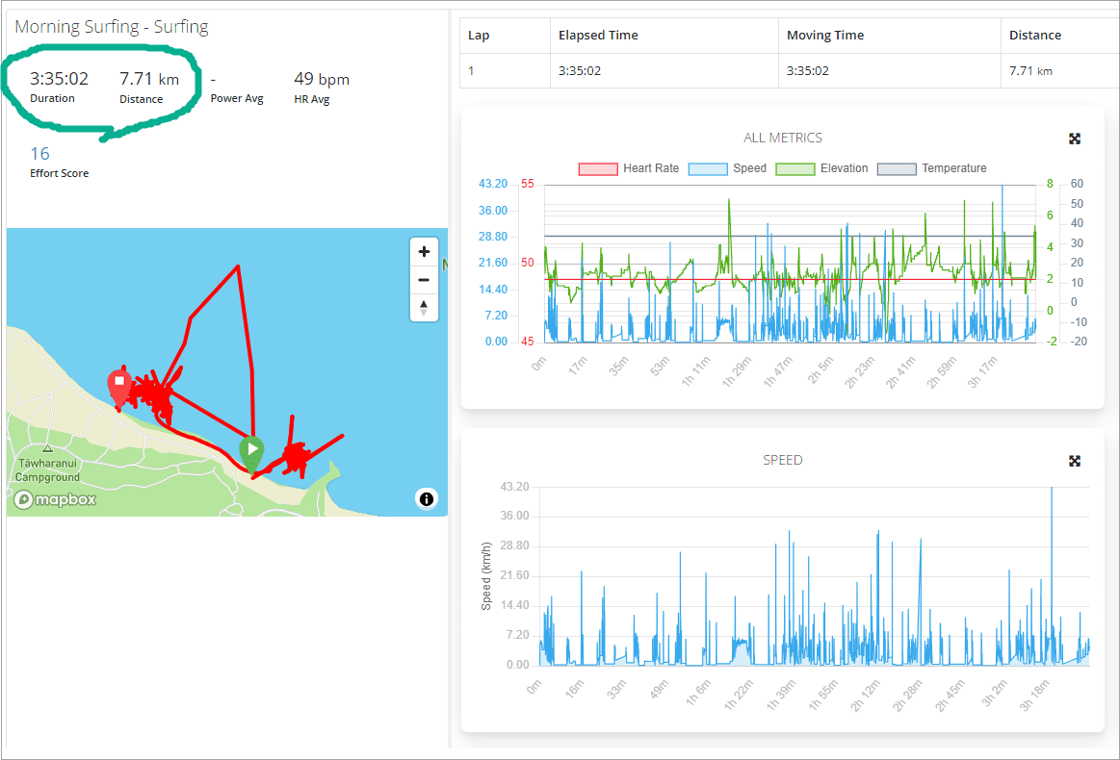Image resolution: width=1120 pixels, height=760 pixels.
Task: Click the Temperature gray legend swatch
Action: coord(897,169)
